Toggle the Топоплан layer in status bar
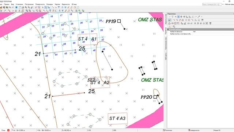The image size is (234, 132). pos(167,131)
